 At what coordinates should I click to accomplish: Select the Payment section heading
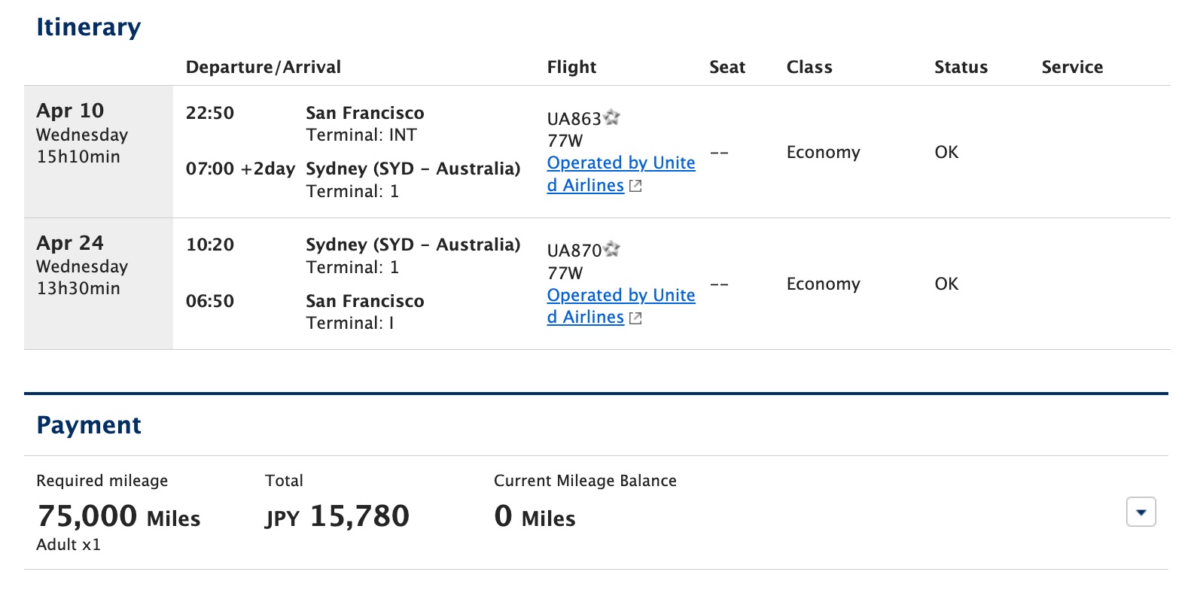pos(88,424)
